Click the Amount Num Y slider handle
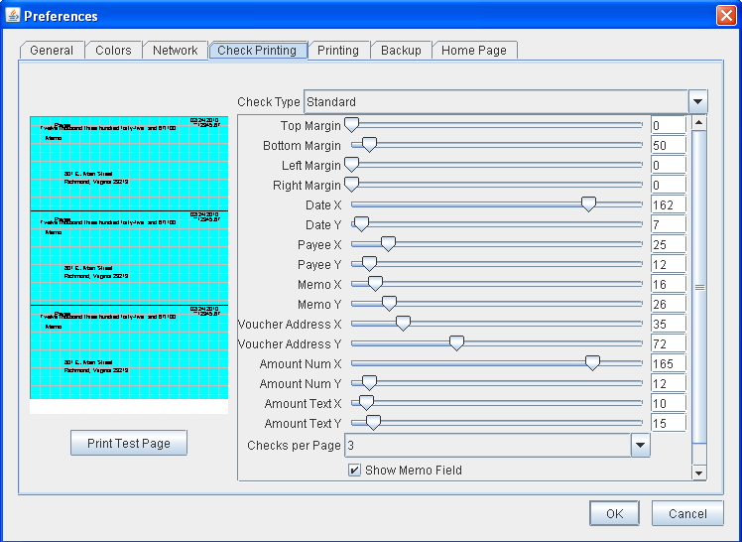Screen dimensions: 742x542 click(x=369, y=383)
